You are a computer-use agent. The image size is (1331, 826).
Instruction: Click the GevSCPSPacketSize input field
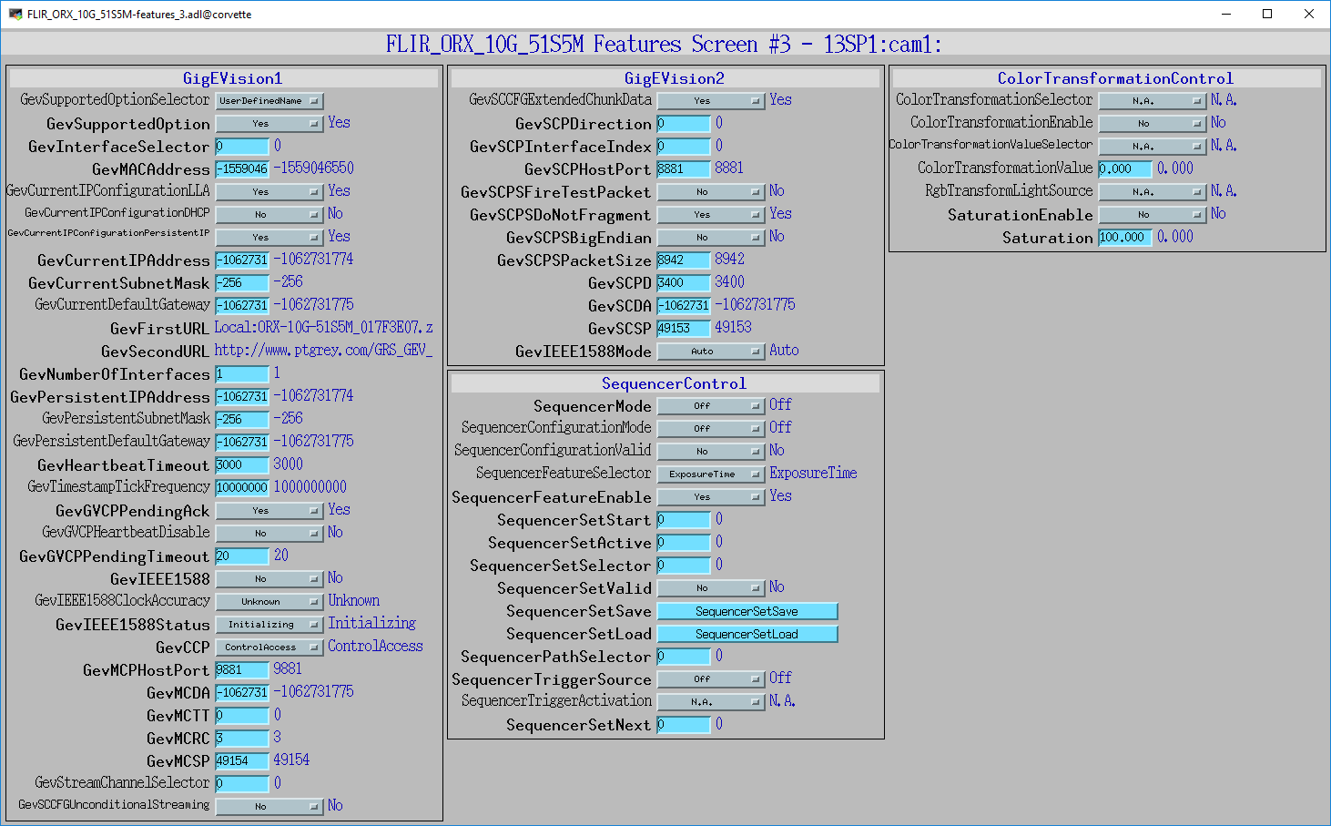click(x=684, y=260)
